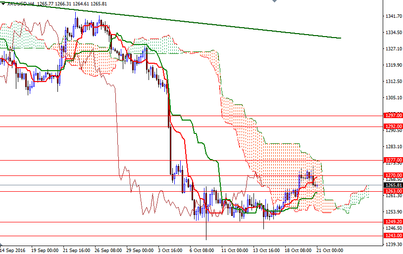This screenshot has width=403, height=254.
Task: Click the 1249.20 red price label
Action: pyautogui.click(x=393, y=222)
